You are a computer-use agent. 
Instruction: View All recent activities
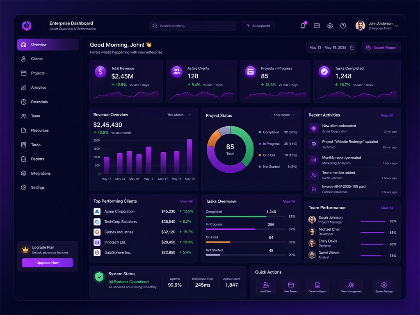[x=387, y=115]
